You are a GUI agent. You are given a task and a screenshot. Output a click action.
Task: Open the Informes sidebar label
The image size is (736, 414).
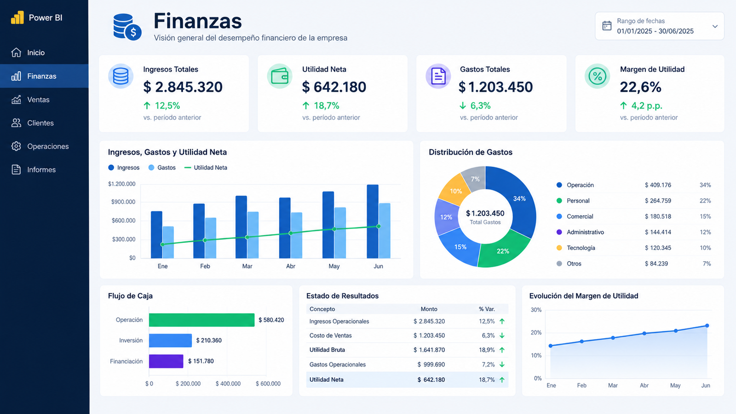point(41,170)
